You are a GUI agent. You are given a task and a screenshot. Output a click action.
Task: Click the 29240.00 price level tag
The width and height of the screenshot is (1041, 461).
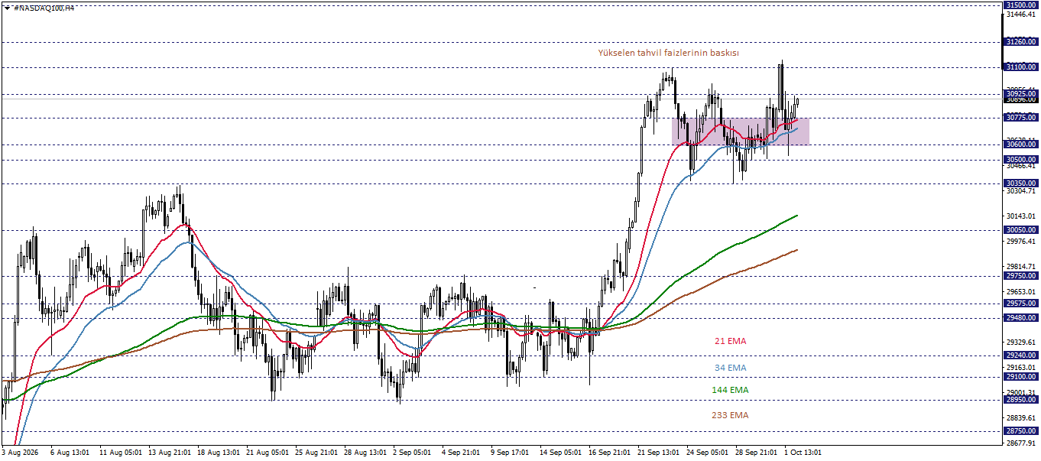click(x=1020, y=355)
